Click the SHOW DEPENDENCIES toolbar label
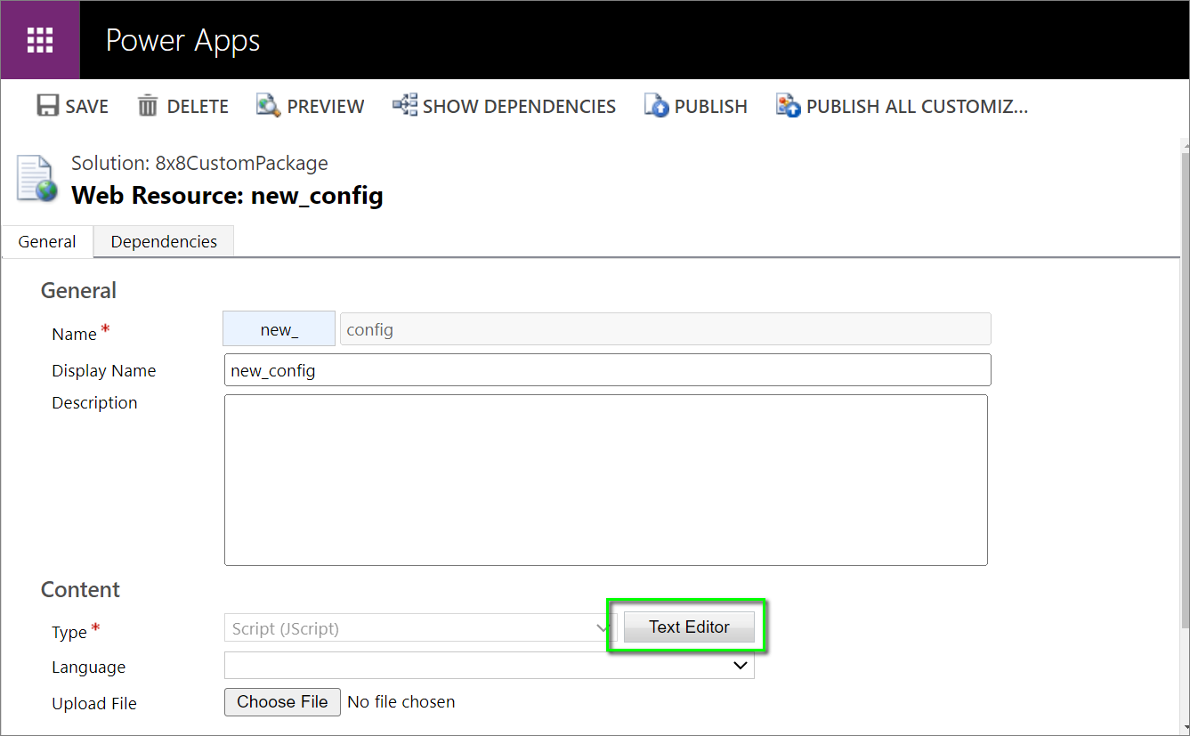 (520, 107)
